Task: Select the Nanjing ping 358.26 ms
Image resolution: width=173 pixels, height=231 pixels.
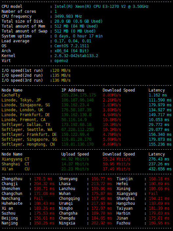Action: 44,223
